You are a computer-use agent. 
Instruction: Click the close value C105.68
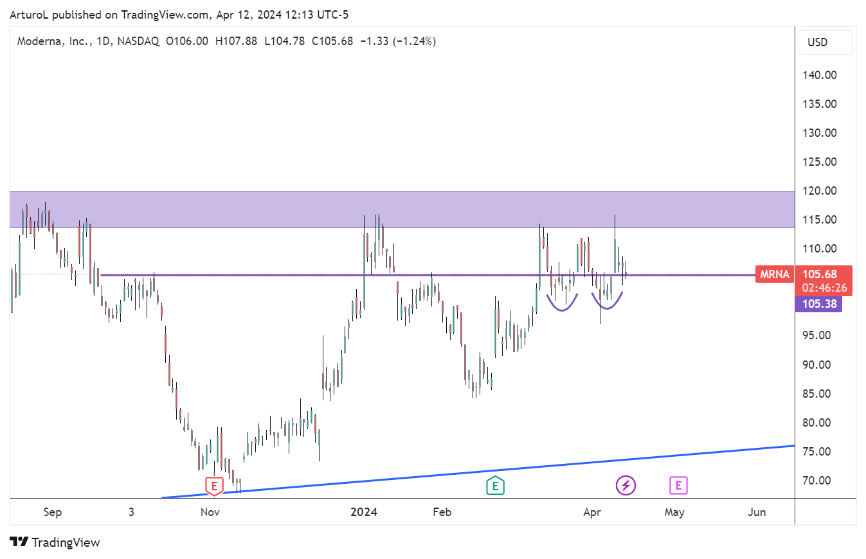point(332,41)
